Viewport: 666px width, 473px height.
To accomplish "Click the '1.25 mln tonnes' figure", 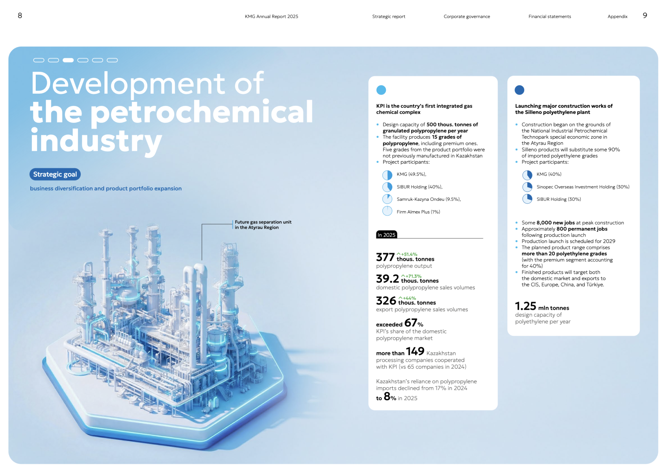I will 542,306.
